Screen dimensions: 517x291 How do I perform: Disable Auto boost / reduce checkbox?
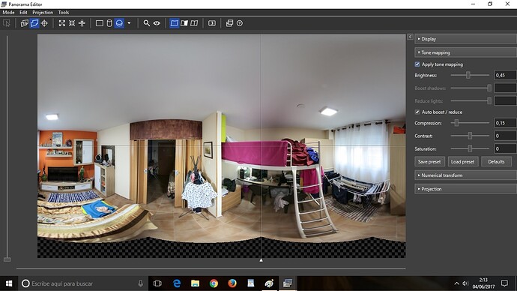pyautogui.click(x=417, y=112)
